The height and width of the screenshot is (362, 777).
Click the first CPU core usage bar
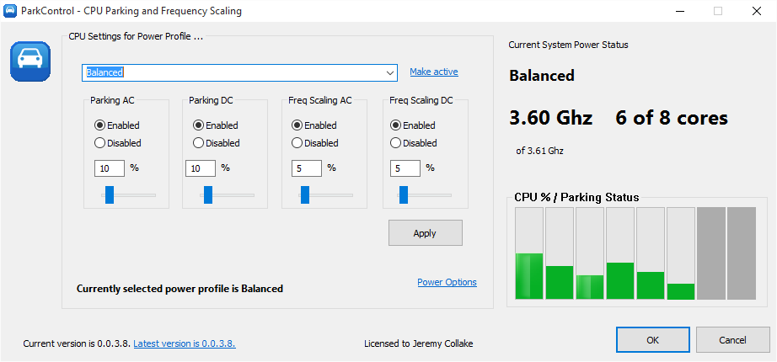[x=529, y=253]
